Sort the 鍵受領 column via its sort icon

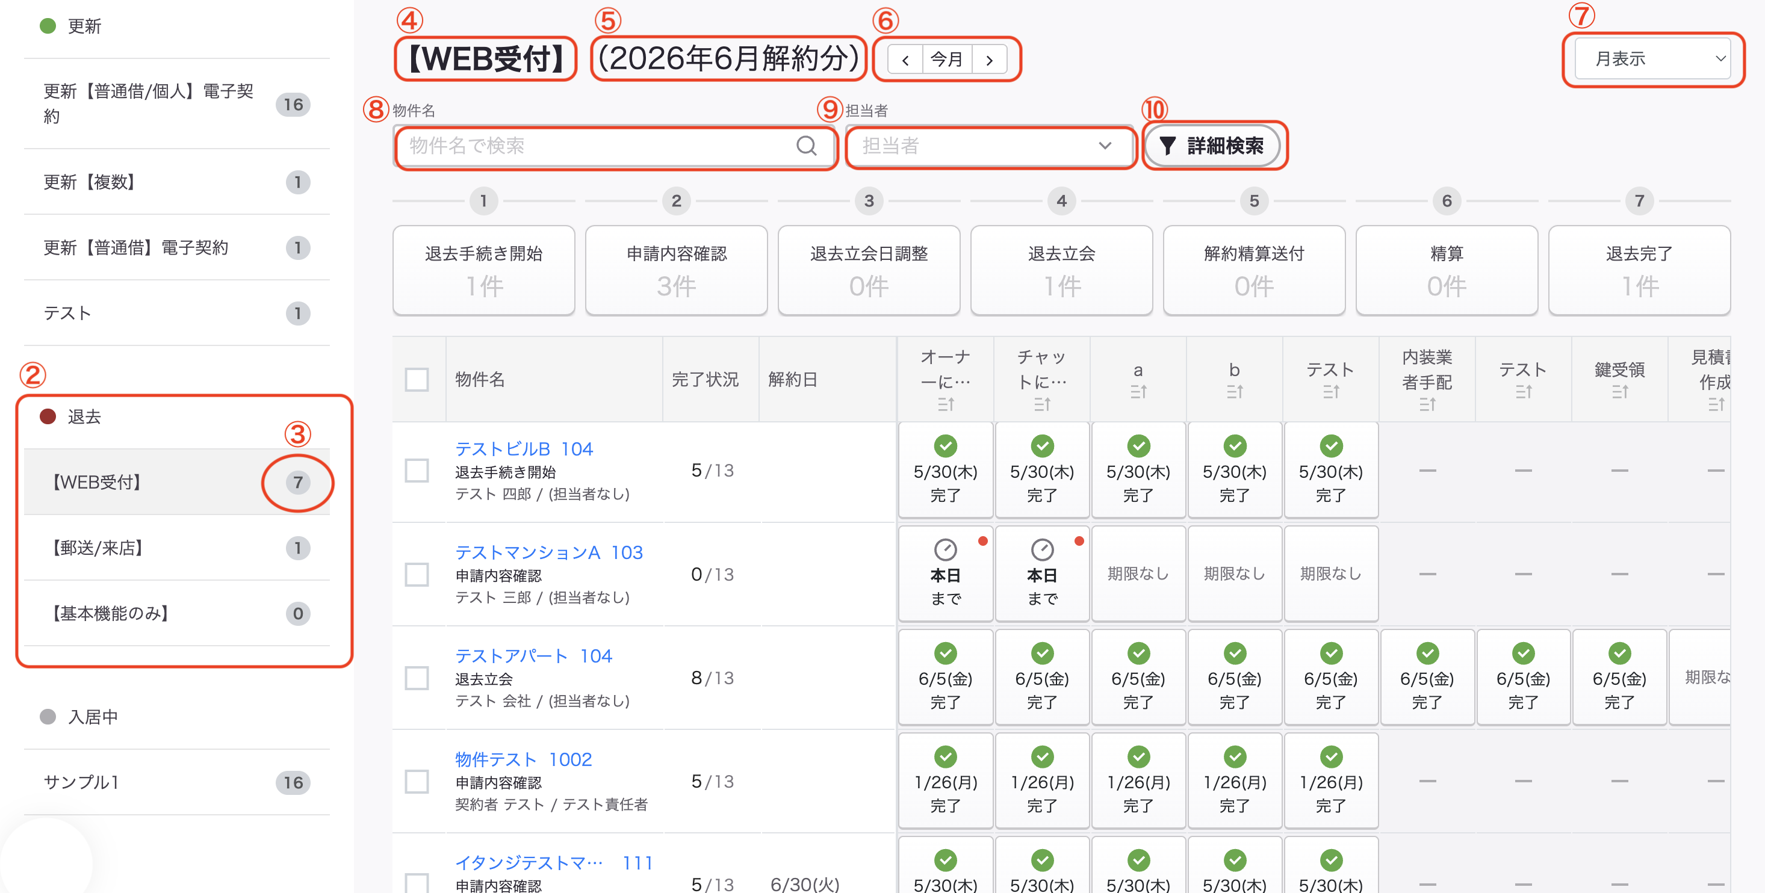point(1620,392)
